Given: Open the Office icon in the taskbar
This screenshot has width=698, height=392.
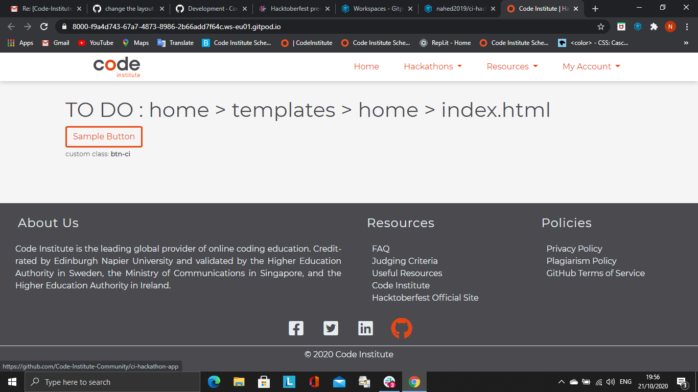Looking at the screenshot, I should (x=314, y=382).
